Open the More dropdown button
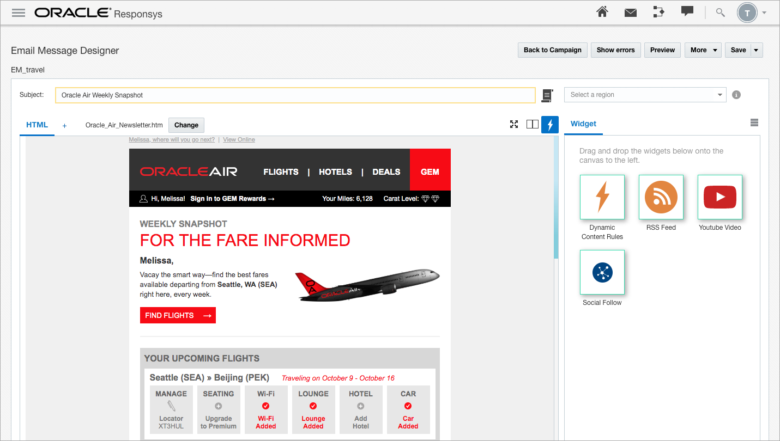Screen dimensions: 780x441 [703, 50]
